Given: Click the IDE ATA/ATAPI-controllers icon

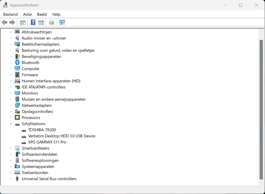Looking at the screenshot, I should (17, 87).
